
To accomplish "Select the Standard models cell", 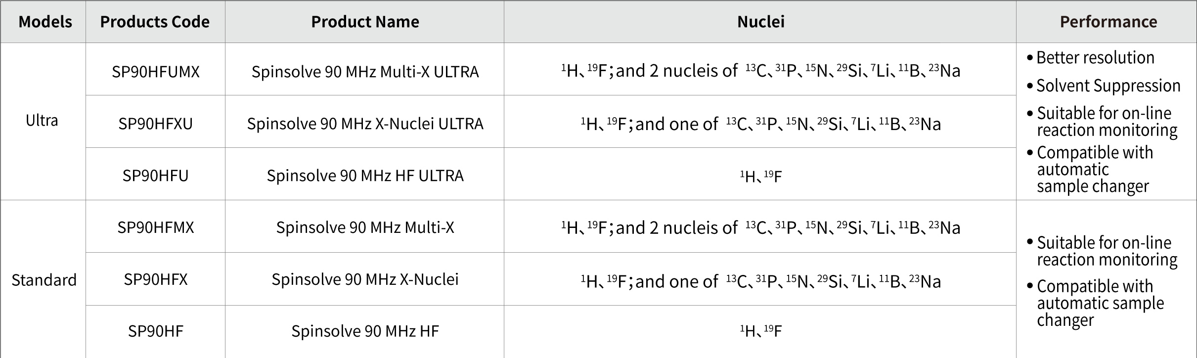I will point(44,280).
